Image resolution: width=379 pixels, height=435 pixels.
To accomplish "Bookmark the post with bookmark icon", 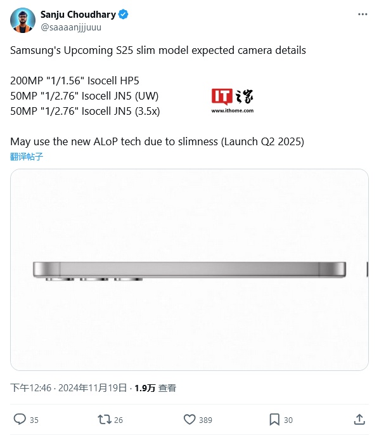I will (x=274, y=419).
